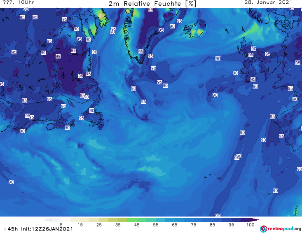Select the '2m Relative Feuchte [%]' title
The height and width of the screenshot is (233, 302).
(152, 4)
